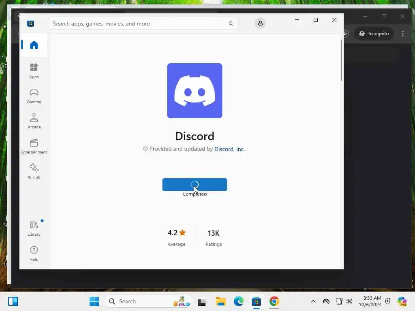Maximize the Microsoft Store window

point(315,20)
